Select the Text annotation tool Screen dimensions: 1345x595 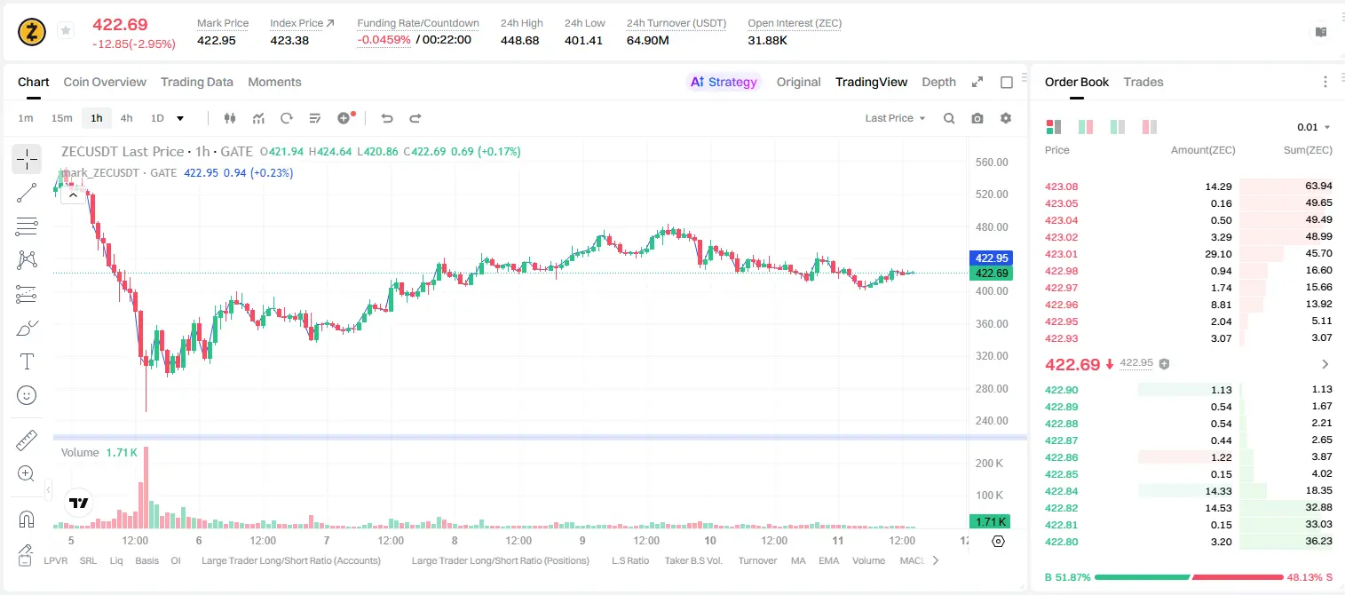point(27,361)
